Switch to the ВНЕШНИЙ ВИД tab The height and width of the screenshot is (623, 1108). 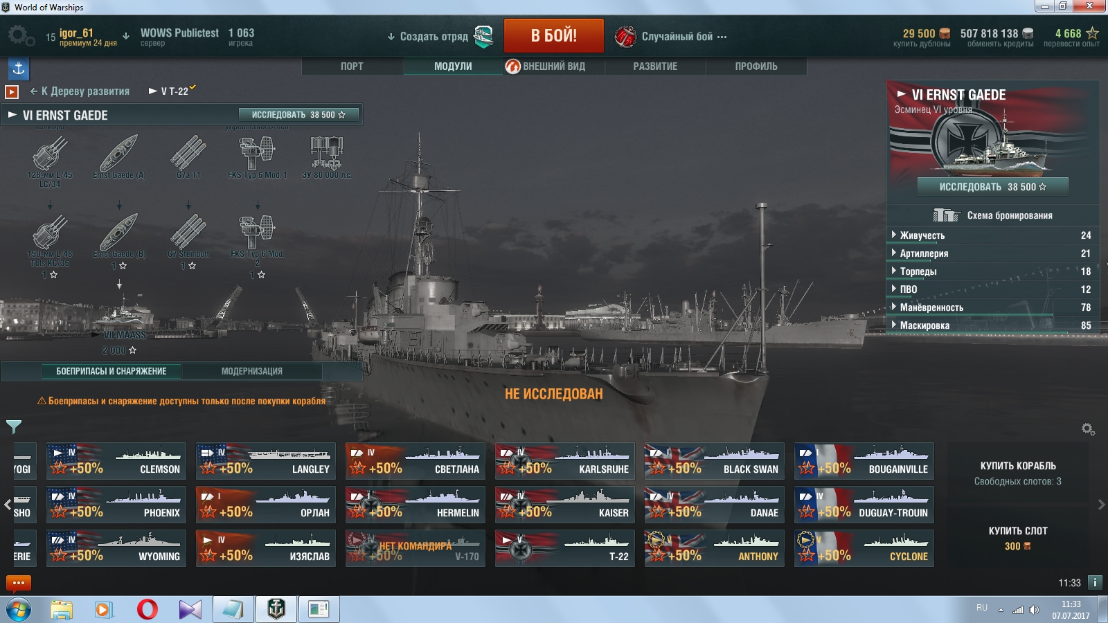pos(554,66)
